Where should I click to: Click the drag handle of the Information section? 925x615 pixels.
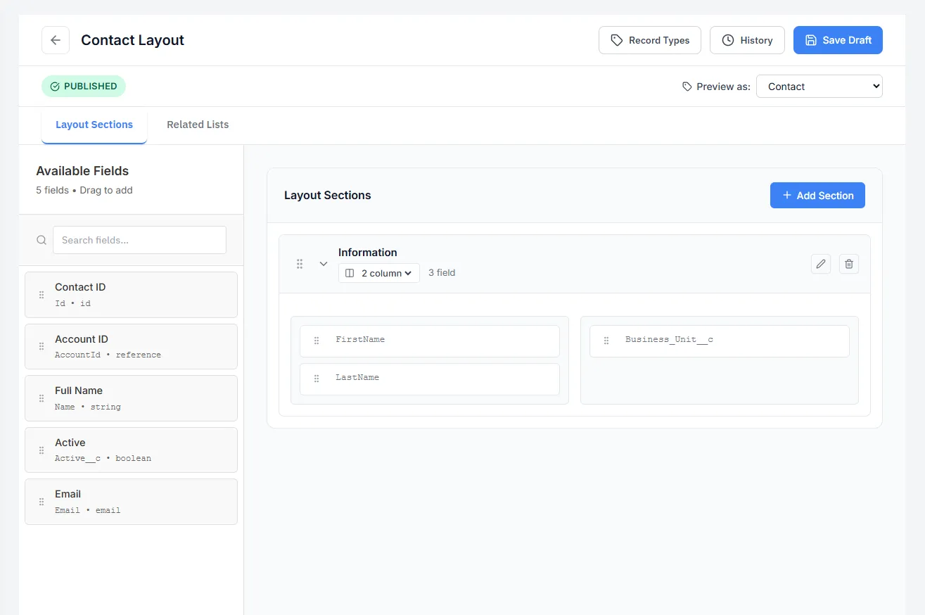click(300, 264)
